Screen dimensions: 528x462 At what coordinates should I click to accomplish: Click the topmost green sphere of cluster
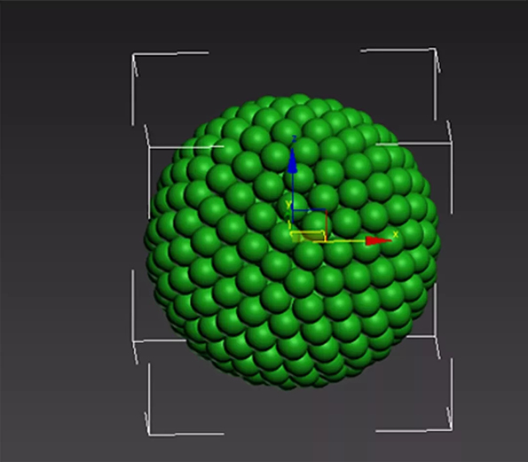298,100
